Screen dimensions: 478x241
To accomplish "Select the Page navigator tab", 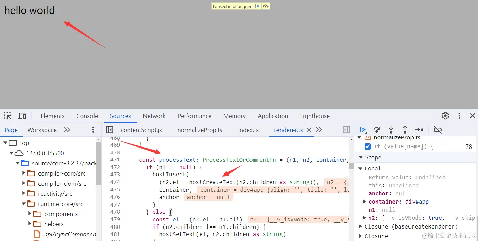I will (x=11, y=130).
